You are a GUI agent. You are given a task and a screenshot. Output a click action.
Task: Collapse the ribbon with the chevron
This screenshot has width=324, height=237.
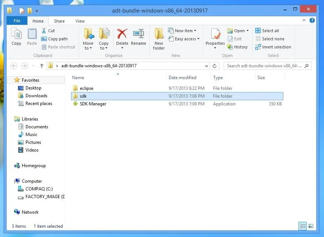(x=304, y=20)
